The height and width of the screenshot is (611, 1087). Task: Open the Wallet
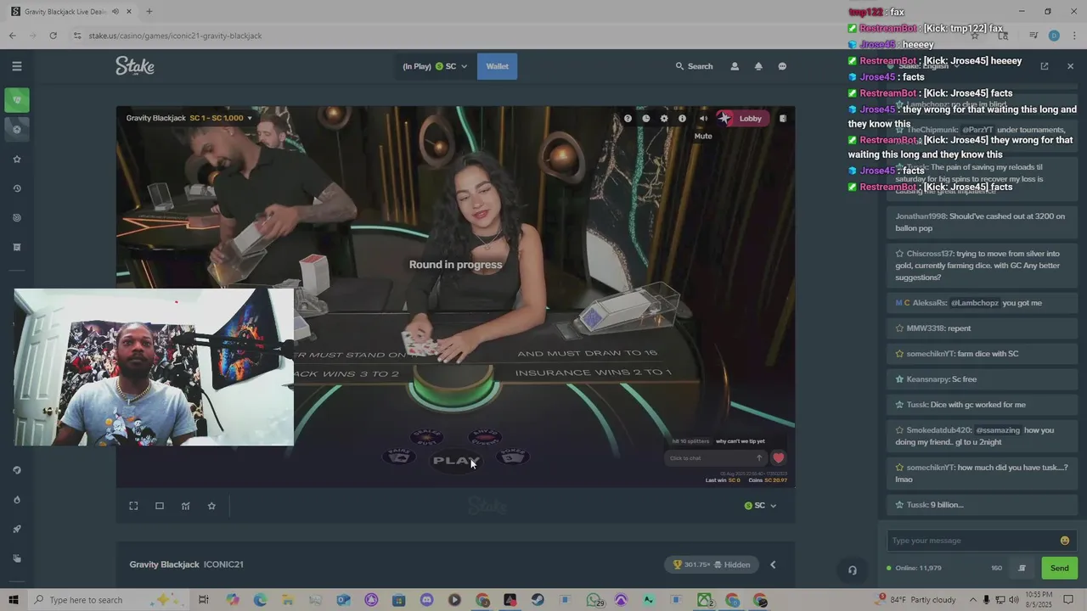pyautogui.click(x=497, y=66)
